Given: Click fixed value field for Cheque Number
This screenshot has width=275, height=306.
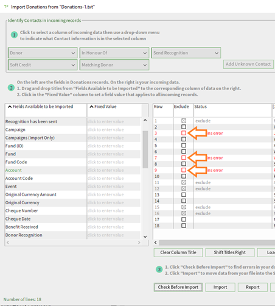Looking at the screenshot, I should click(114, 211).
